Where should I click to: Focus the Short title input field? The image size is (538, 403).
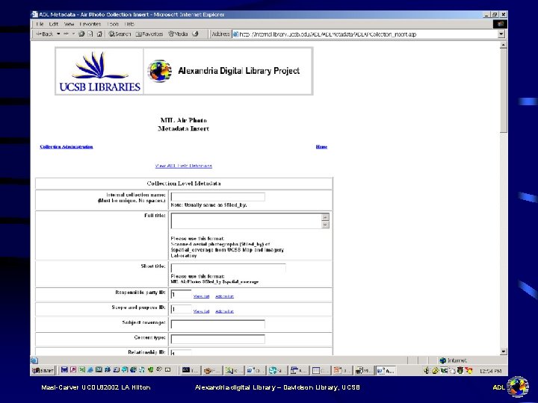(x=228, y=268)
